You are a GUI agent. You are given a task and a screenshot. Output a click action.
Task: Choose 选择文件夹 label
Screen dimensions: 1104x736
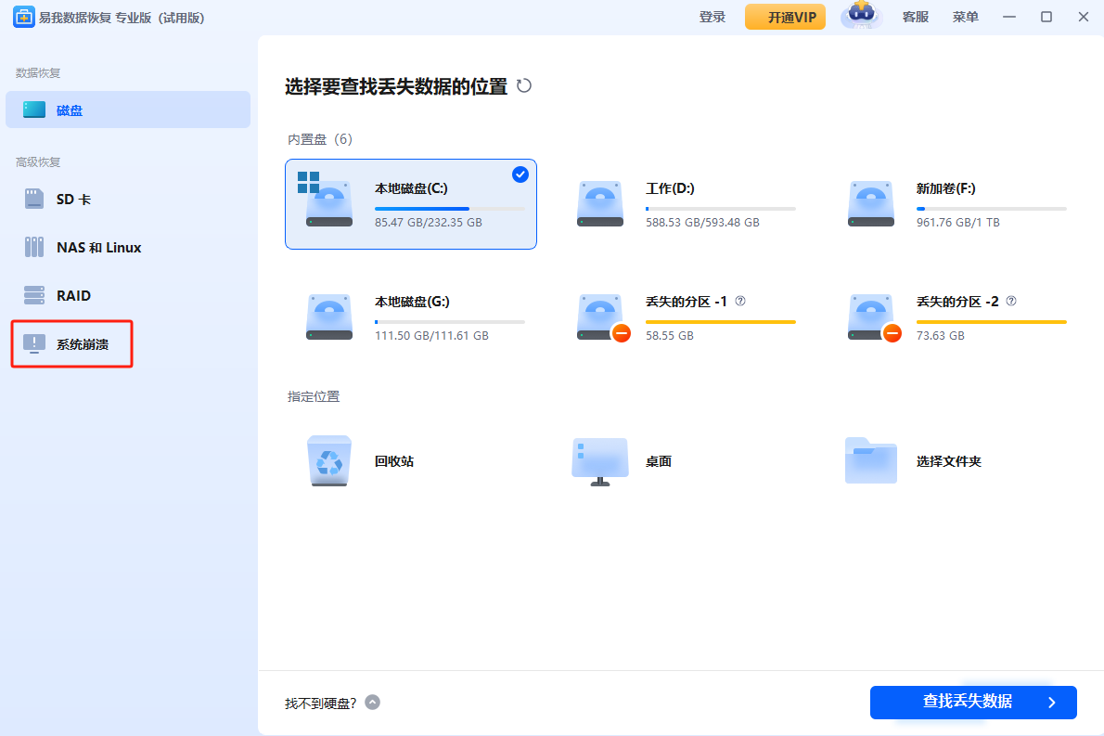(x=948, y=461)
